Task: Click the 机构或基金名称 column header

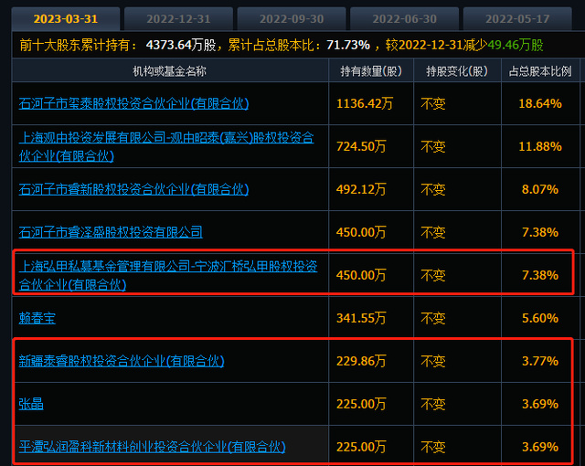Action: tap(170, 71)
